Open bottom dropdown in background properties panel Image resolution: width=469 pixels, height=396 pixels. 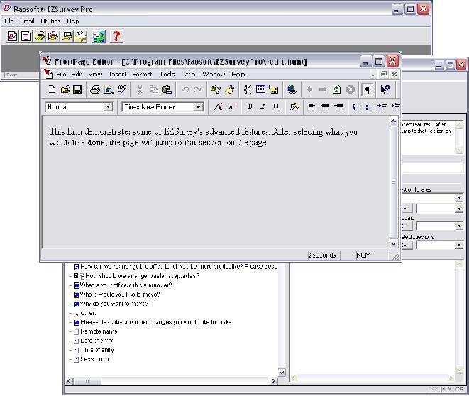[459, 245]
